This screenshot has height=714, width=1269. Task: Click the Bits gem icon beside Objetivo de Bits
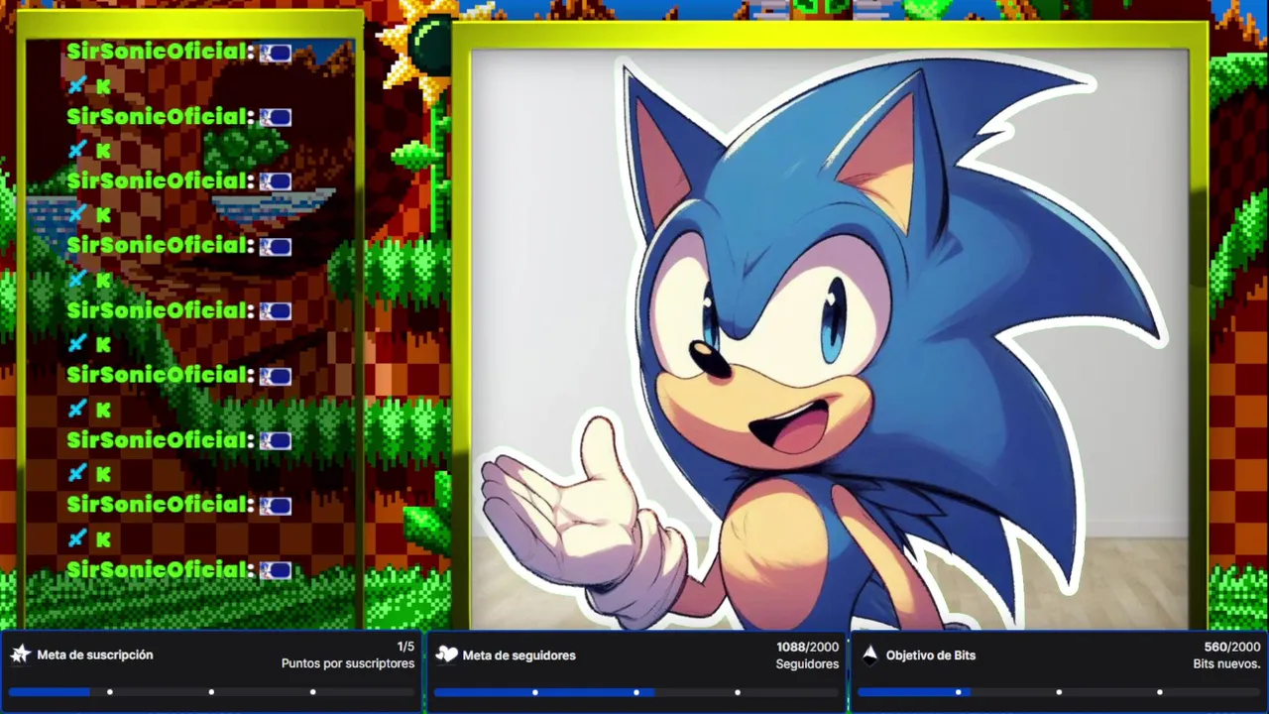(x=869, y=654)
